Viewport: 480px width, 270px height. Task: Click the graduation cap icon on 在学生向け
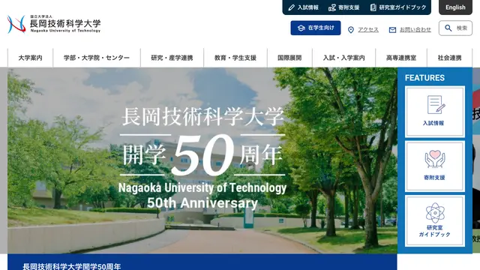[301, 28]
